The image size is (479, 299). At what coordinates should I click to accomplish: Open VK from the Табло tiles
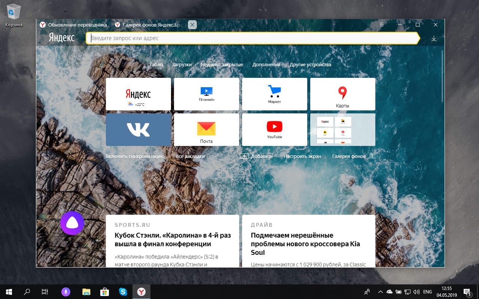pos(138,129)
